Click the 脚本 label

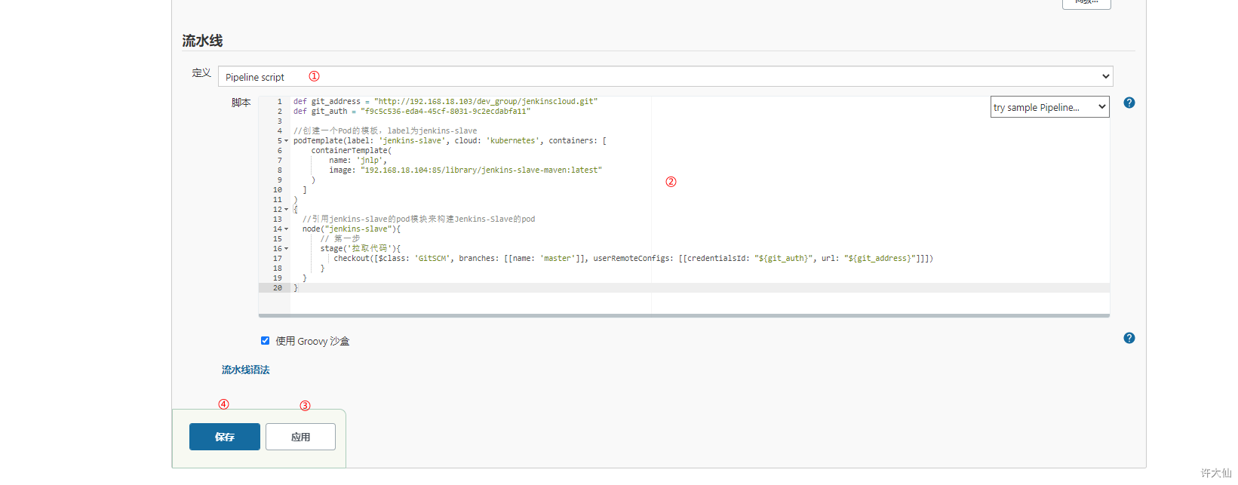tap(241, 103)
